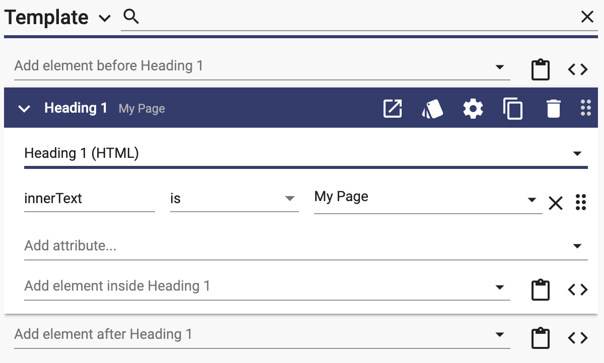The width and height of the screenshot is (604, 363).
Task: Open the Heading 1 (HTML) type dropdown
Action: (x=306, y=153)
